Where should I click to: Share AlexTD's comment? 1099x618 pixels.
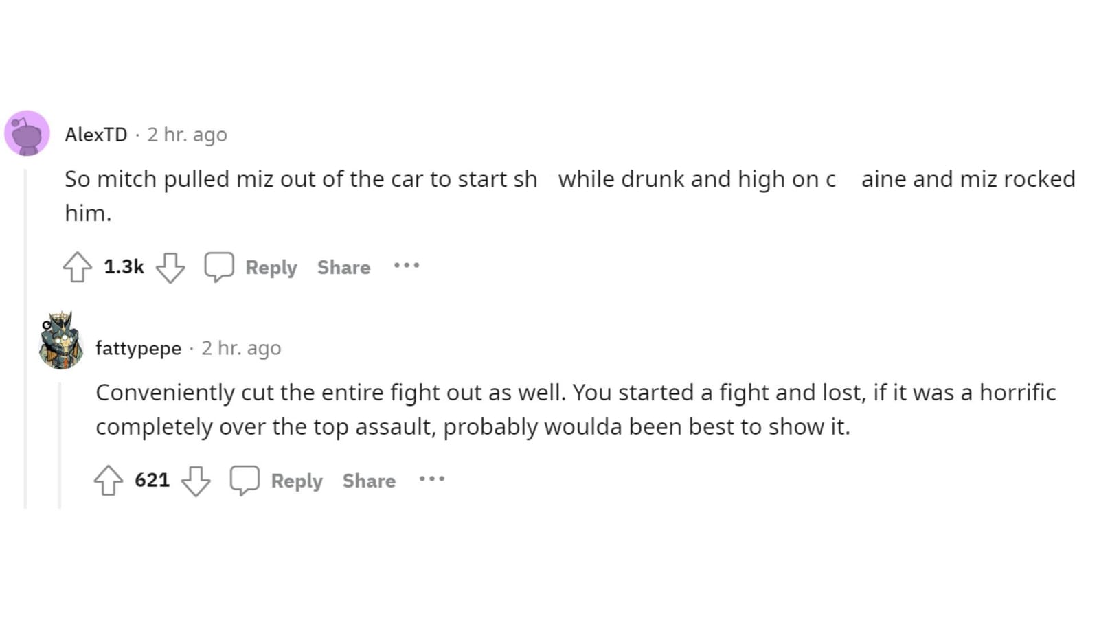coord(343,267)
